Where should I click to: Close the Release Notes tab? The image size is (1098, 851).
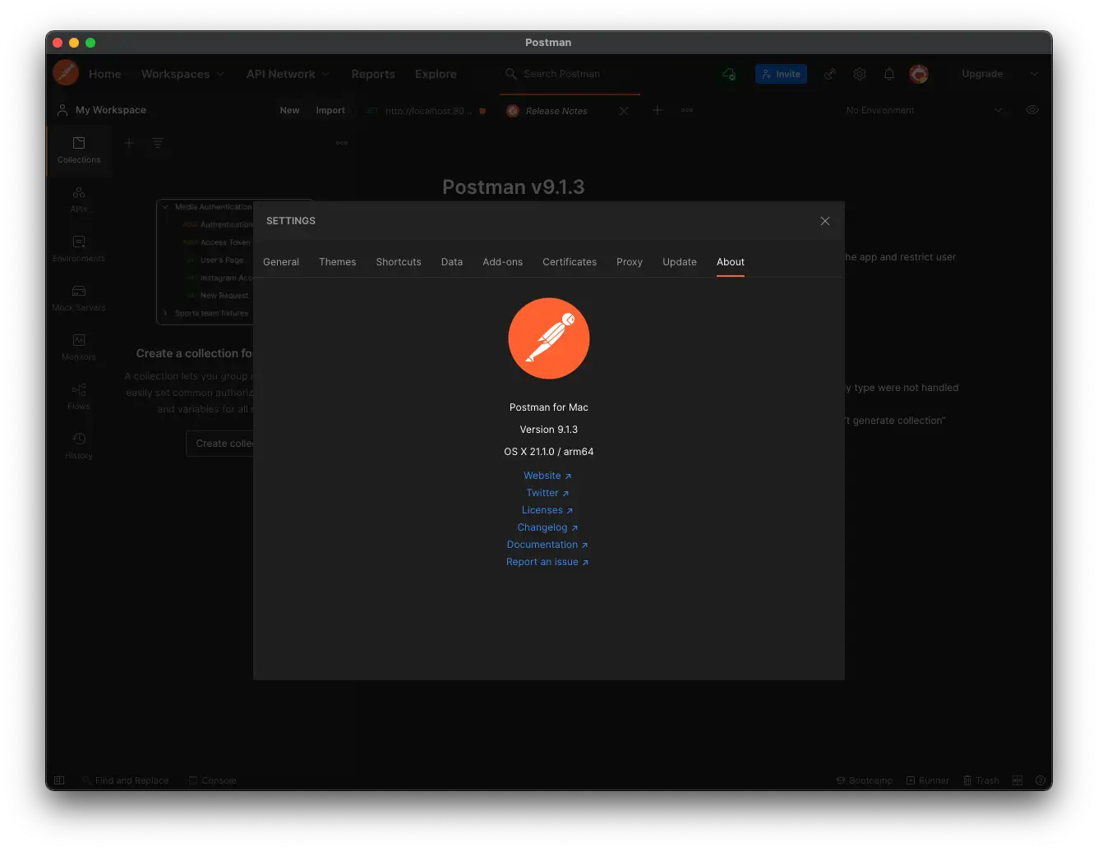pos(624,111)
